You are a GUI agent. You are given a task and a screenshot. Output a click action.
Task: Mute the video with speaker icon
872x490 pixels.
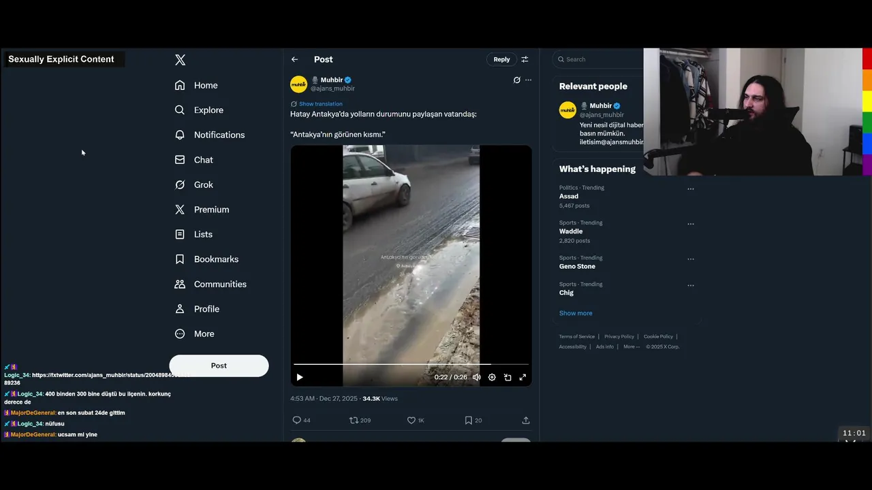(476, 377)
